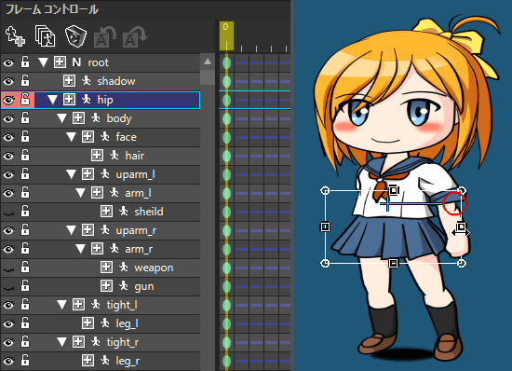Select the hair part row
Screen dimensions: 512x371
101,156
